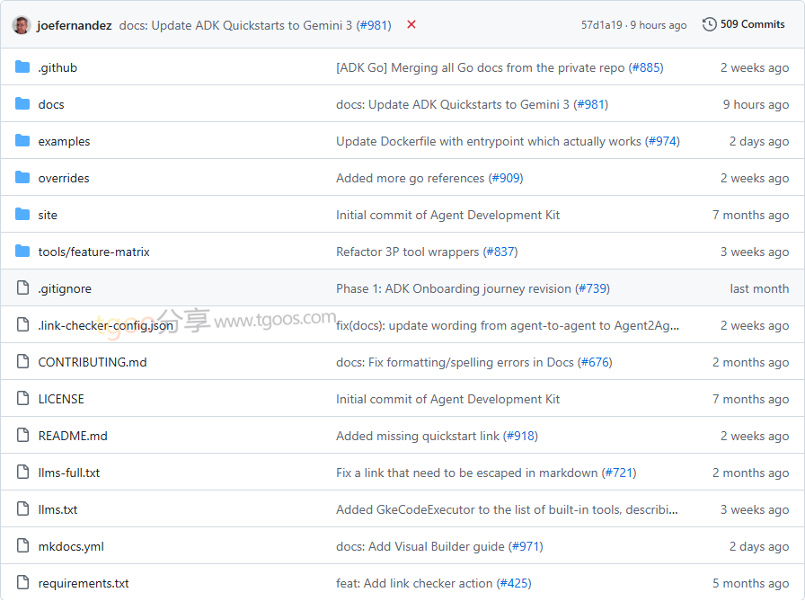The image size is (805, 601).
Task: Open the site folder
Action: (48, 215)
